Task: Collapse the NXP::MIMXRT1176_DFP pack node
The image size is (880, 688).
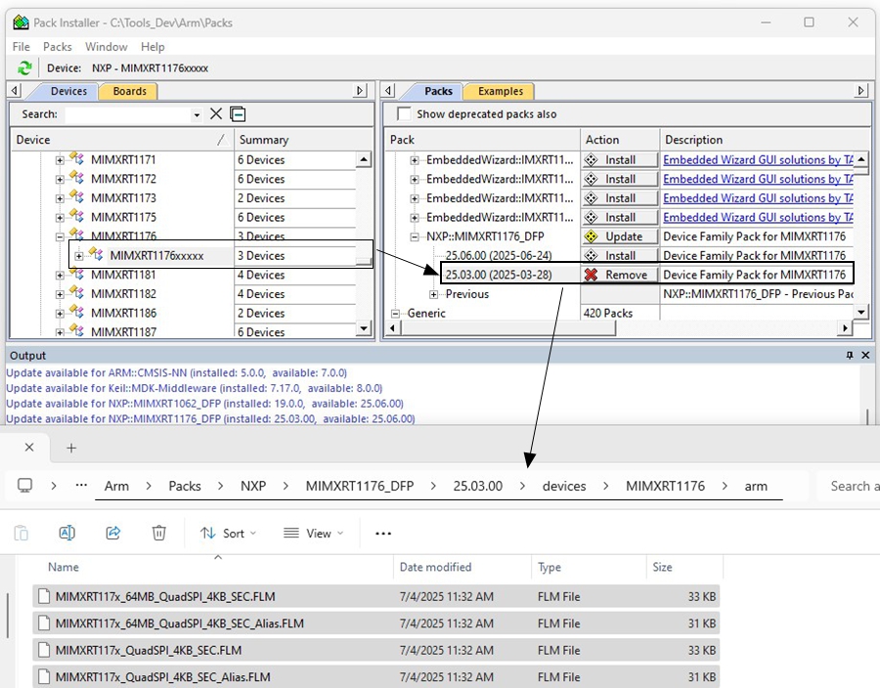Action: pyautogui.click(x=415, y=236)
